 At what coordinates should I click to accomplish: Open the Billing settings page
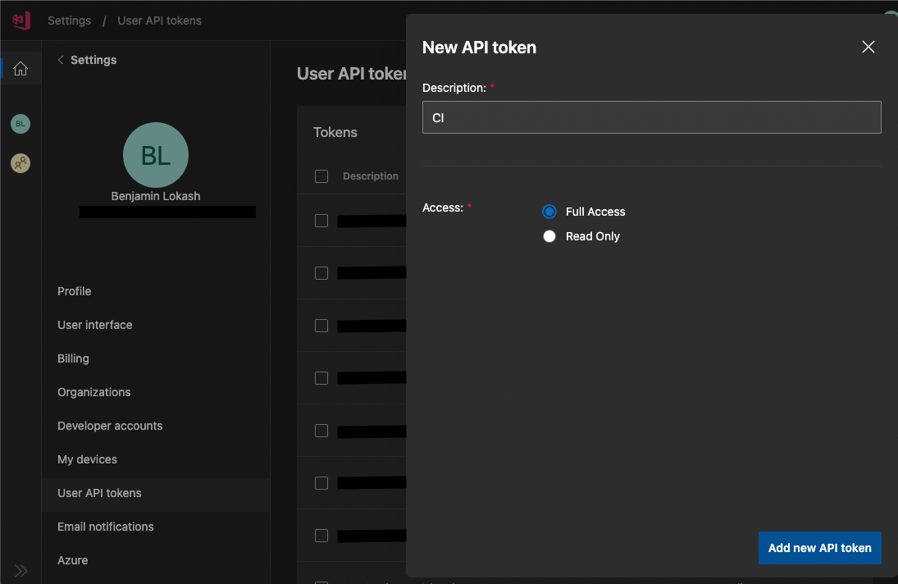pos(73,358)
